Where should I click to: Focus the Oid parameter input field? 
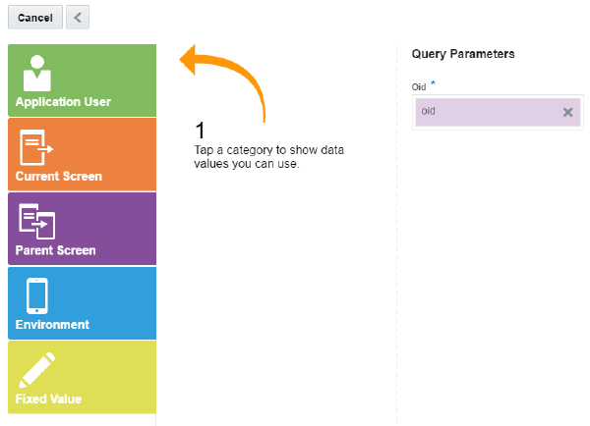487,112
